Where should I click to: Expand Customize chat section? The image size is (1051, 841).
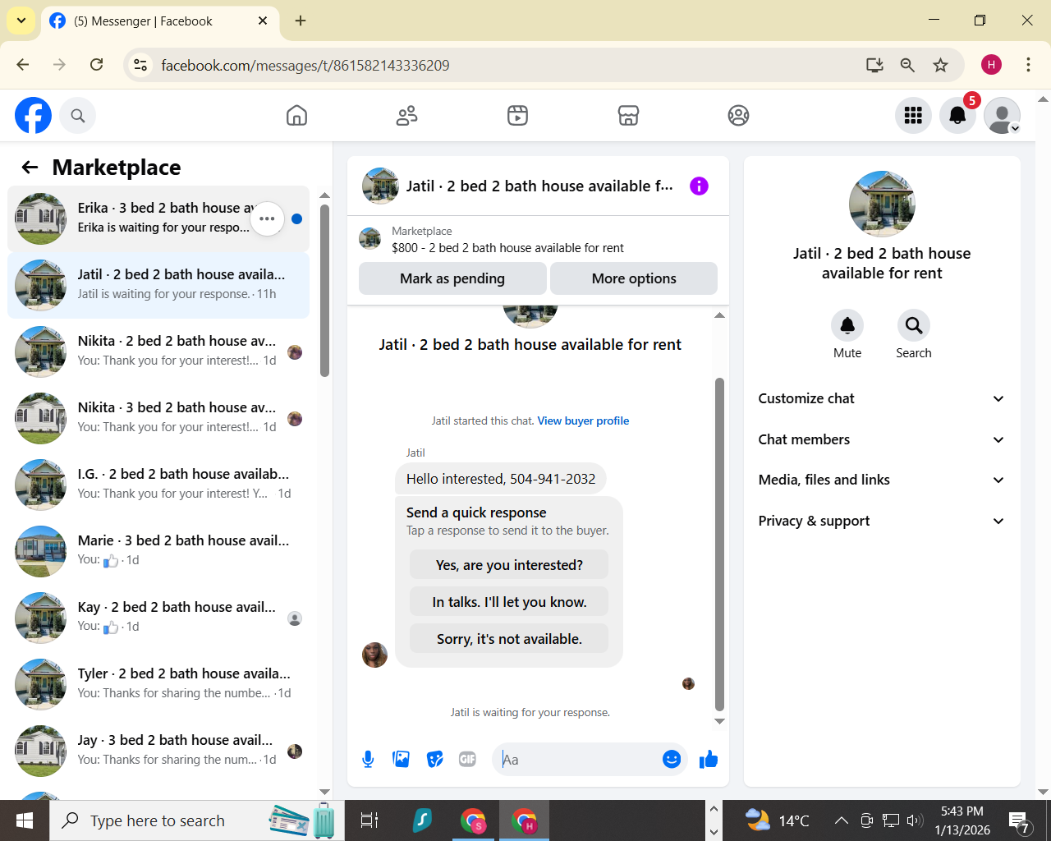(882, 398)
